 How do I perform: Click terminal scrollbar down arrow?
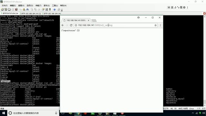click(x=205, y=105)
